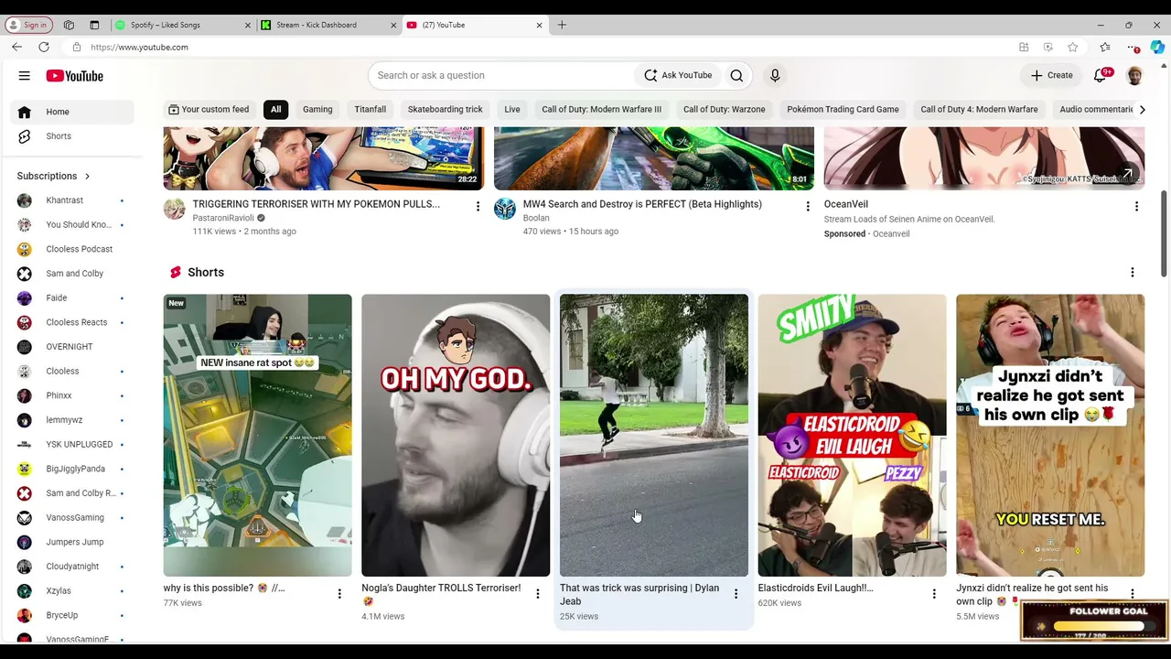Open options for MW4 Search and Destroy video
This screenshot has height=659, width=1171.
808,207
